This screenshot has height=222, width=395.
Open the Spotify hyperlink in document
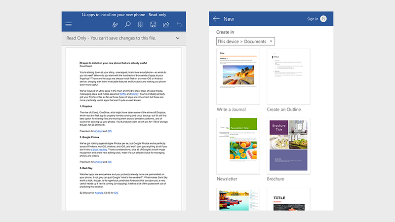(135, 94)
